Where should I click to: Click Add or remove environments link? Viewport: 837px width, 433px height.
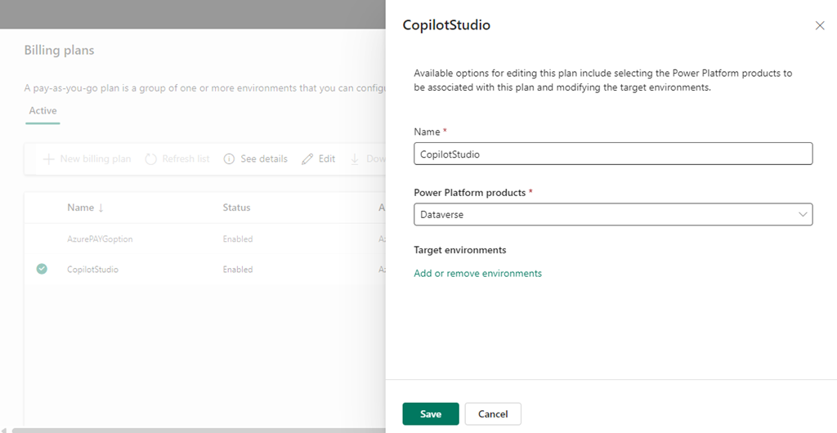click(x=477, y=274)
